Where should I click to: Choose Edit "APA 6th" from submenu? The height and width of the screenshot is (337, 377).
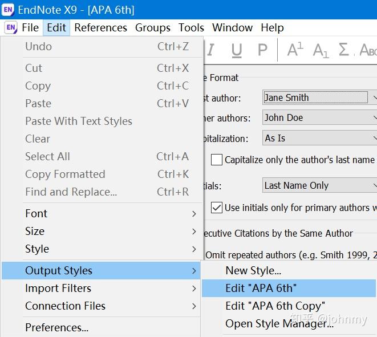tap(289, 288)
